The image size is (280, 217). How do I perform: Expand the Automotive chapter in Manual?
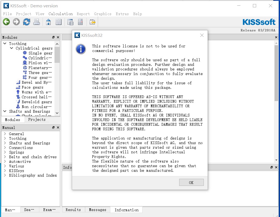(5, 161)
